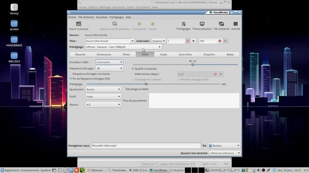Switch to the Audio tab
The width and height of the screenshot is (309, 173).
164,54
